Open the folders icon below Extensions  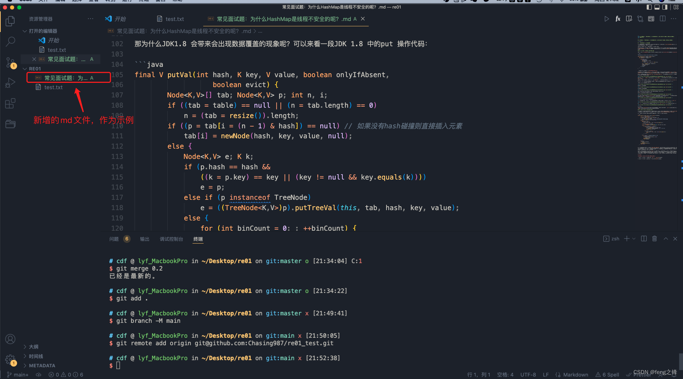[x=10, y=124]
